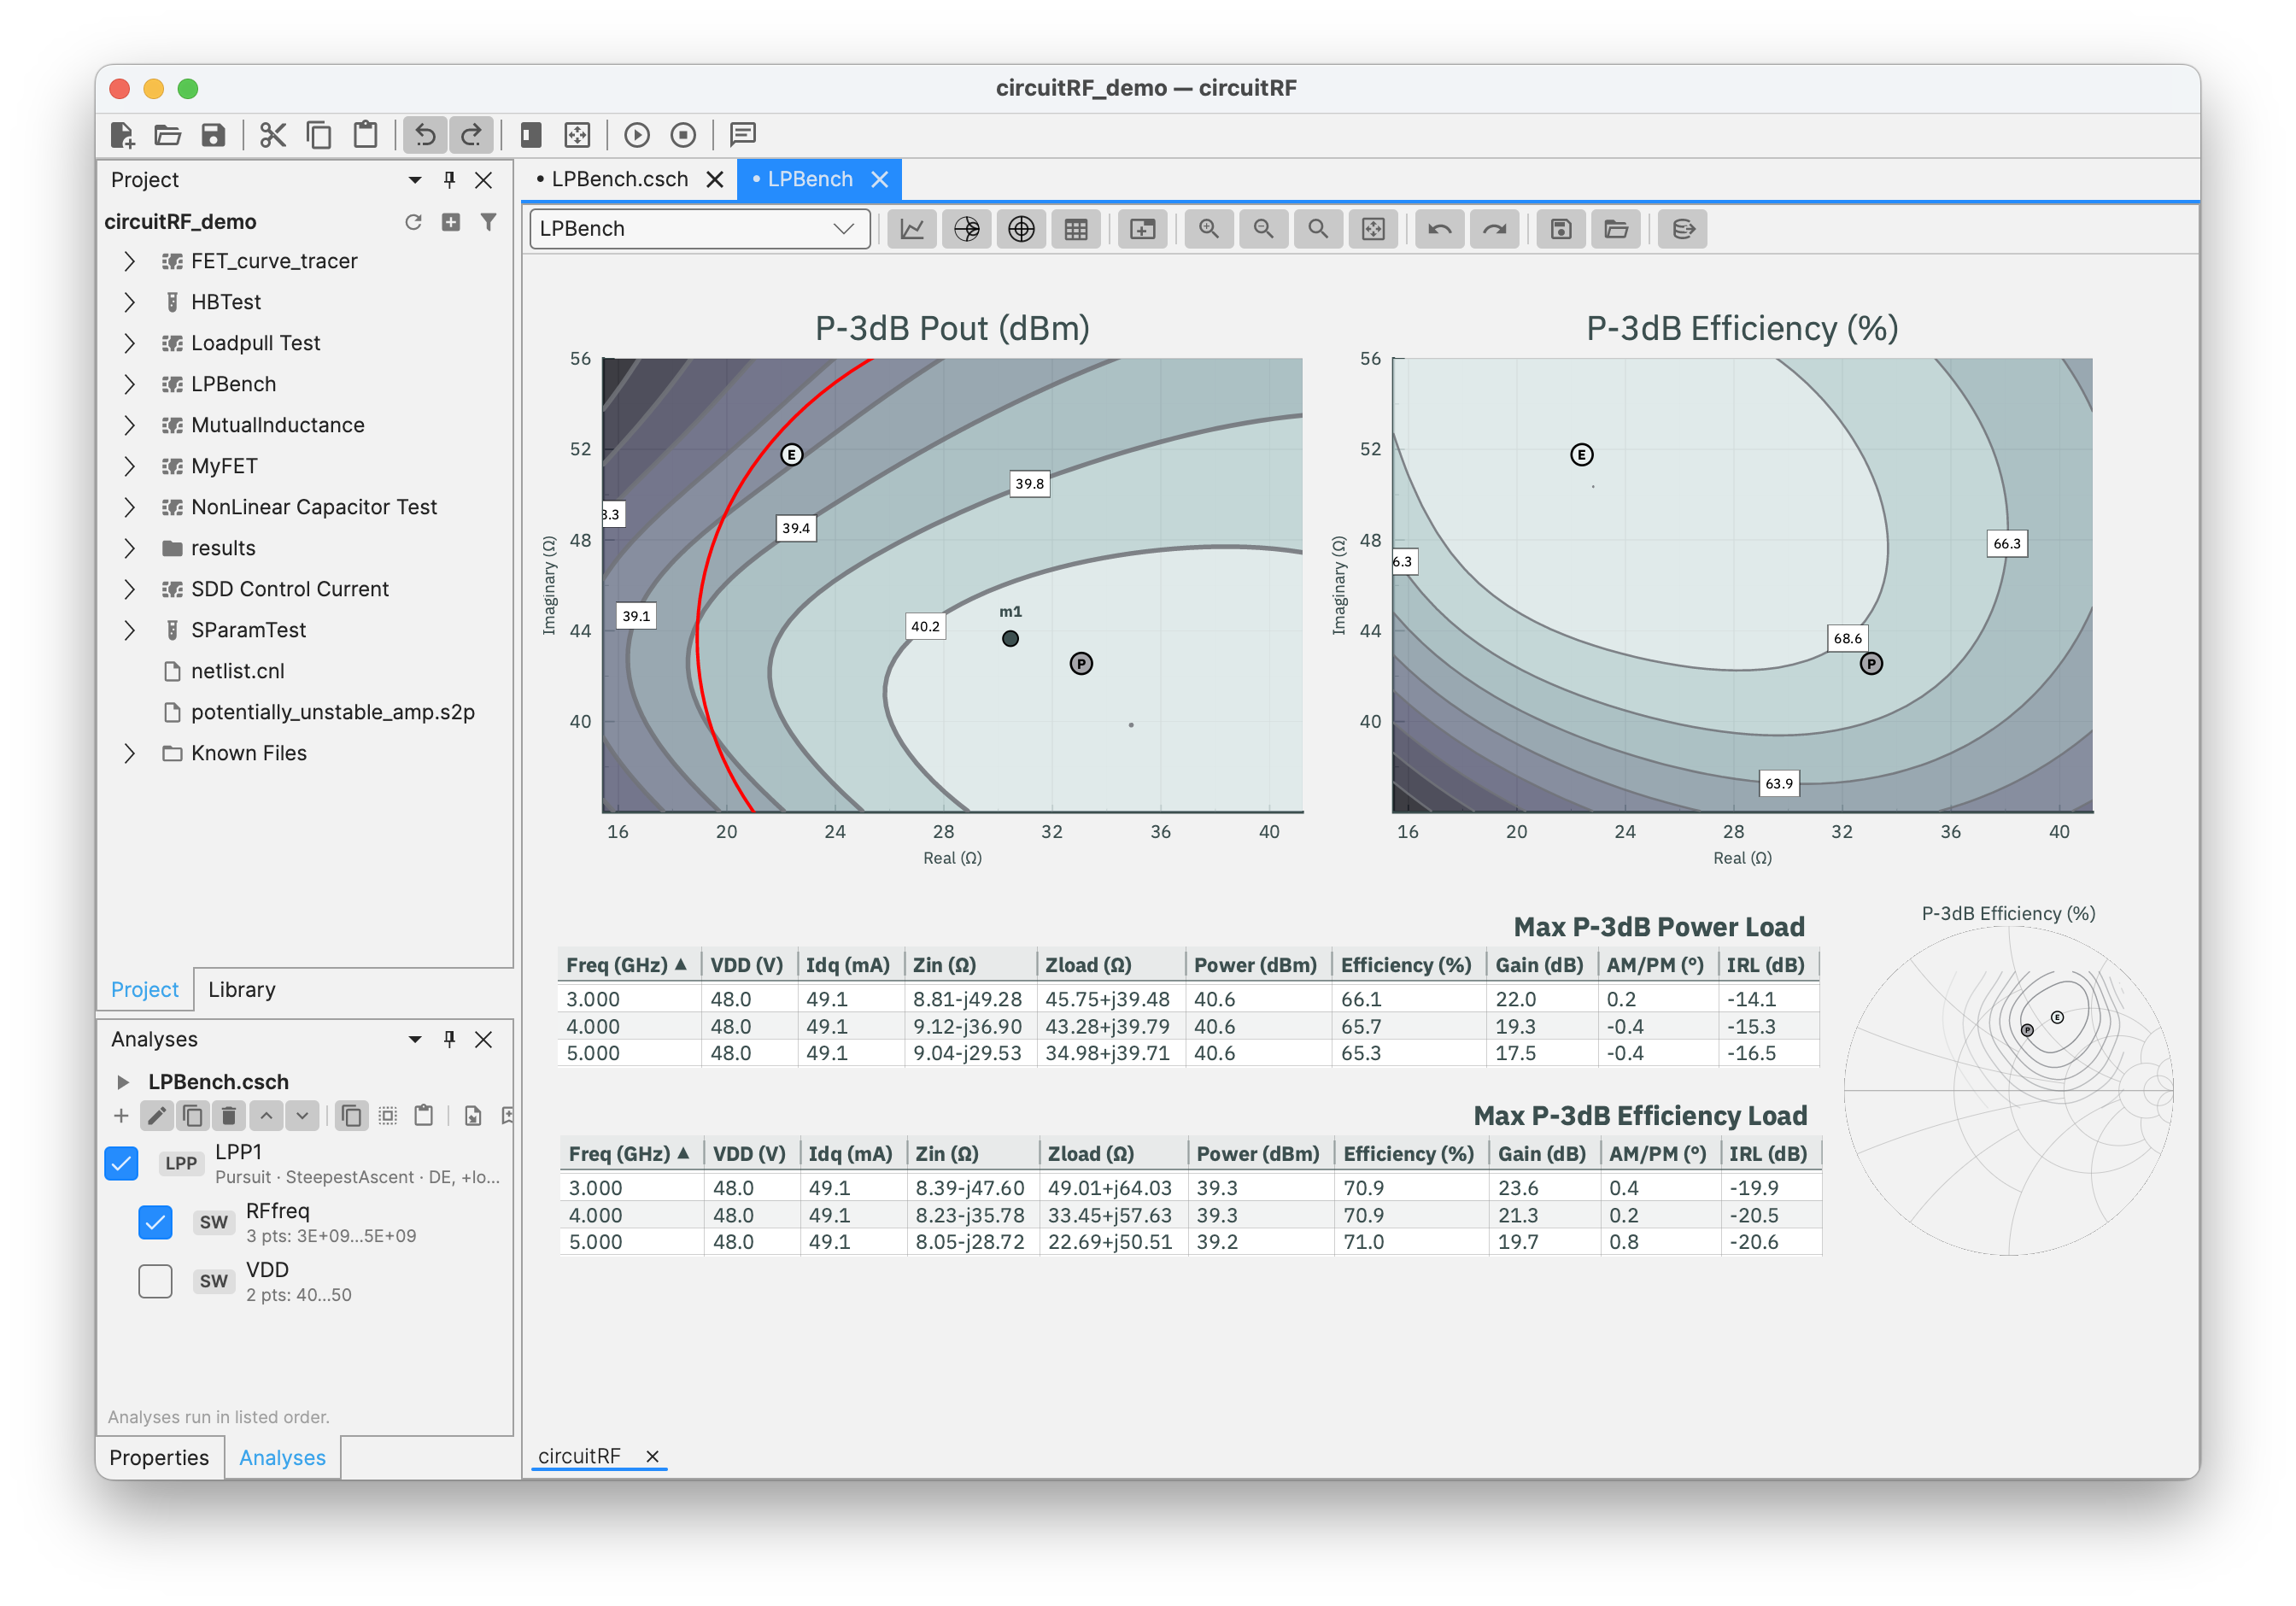
Task: Switch to the Library tab
Action: [242, 989]
